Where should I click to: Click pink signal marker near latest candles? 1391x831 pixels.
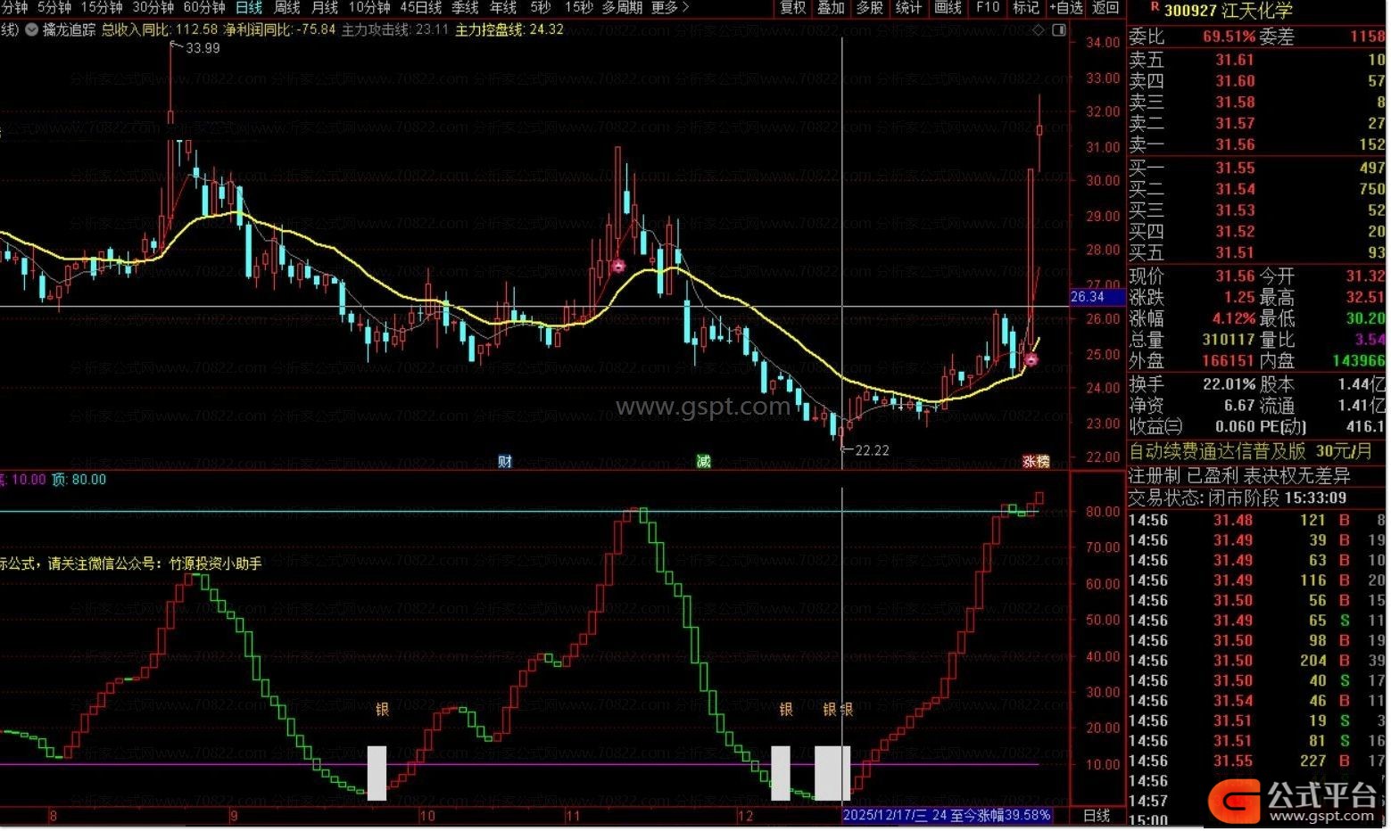click(1031, 359)
